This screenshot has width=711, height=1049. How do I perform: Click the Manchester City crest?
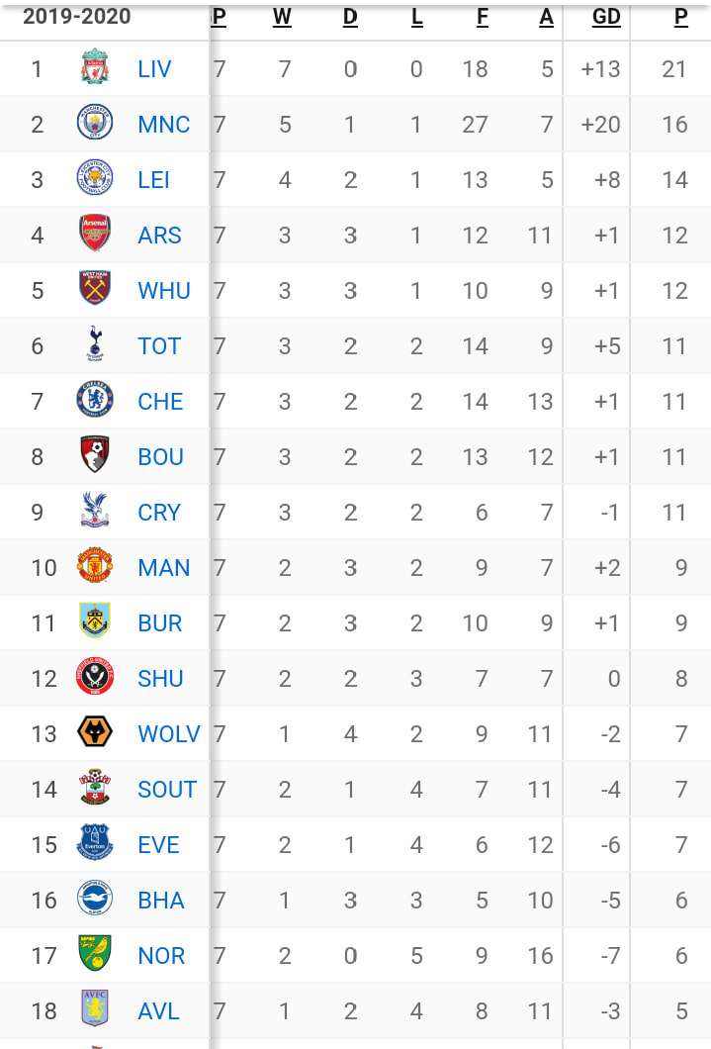coord(95,123)
